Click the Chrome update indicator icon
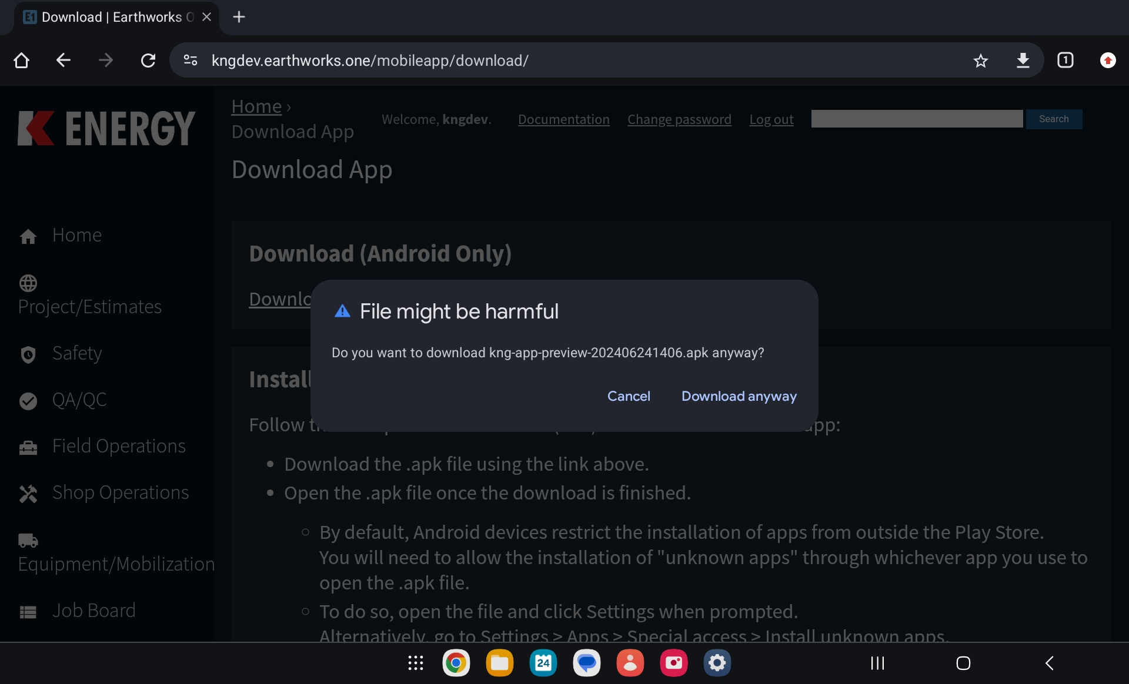1129x684 pixels. click(1107, 61)
